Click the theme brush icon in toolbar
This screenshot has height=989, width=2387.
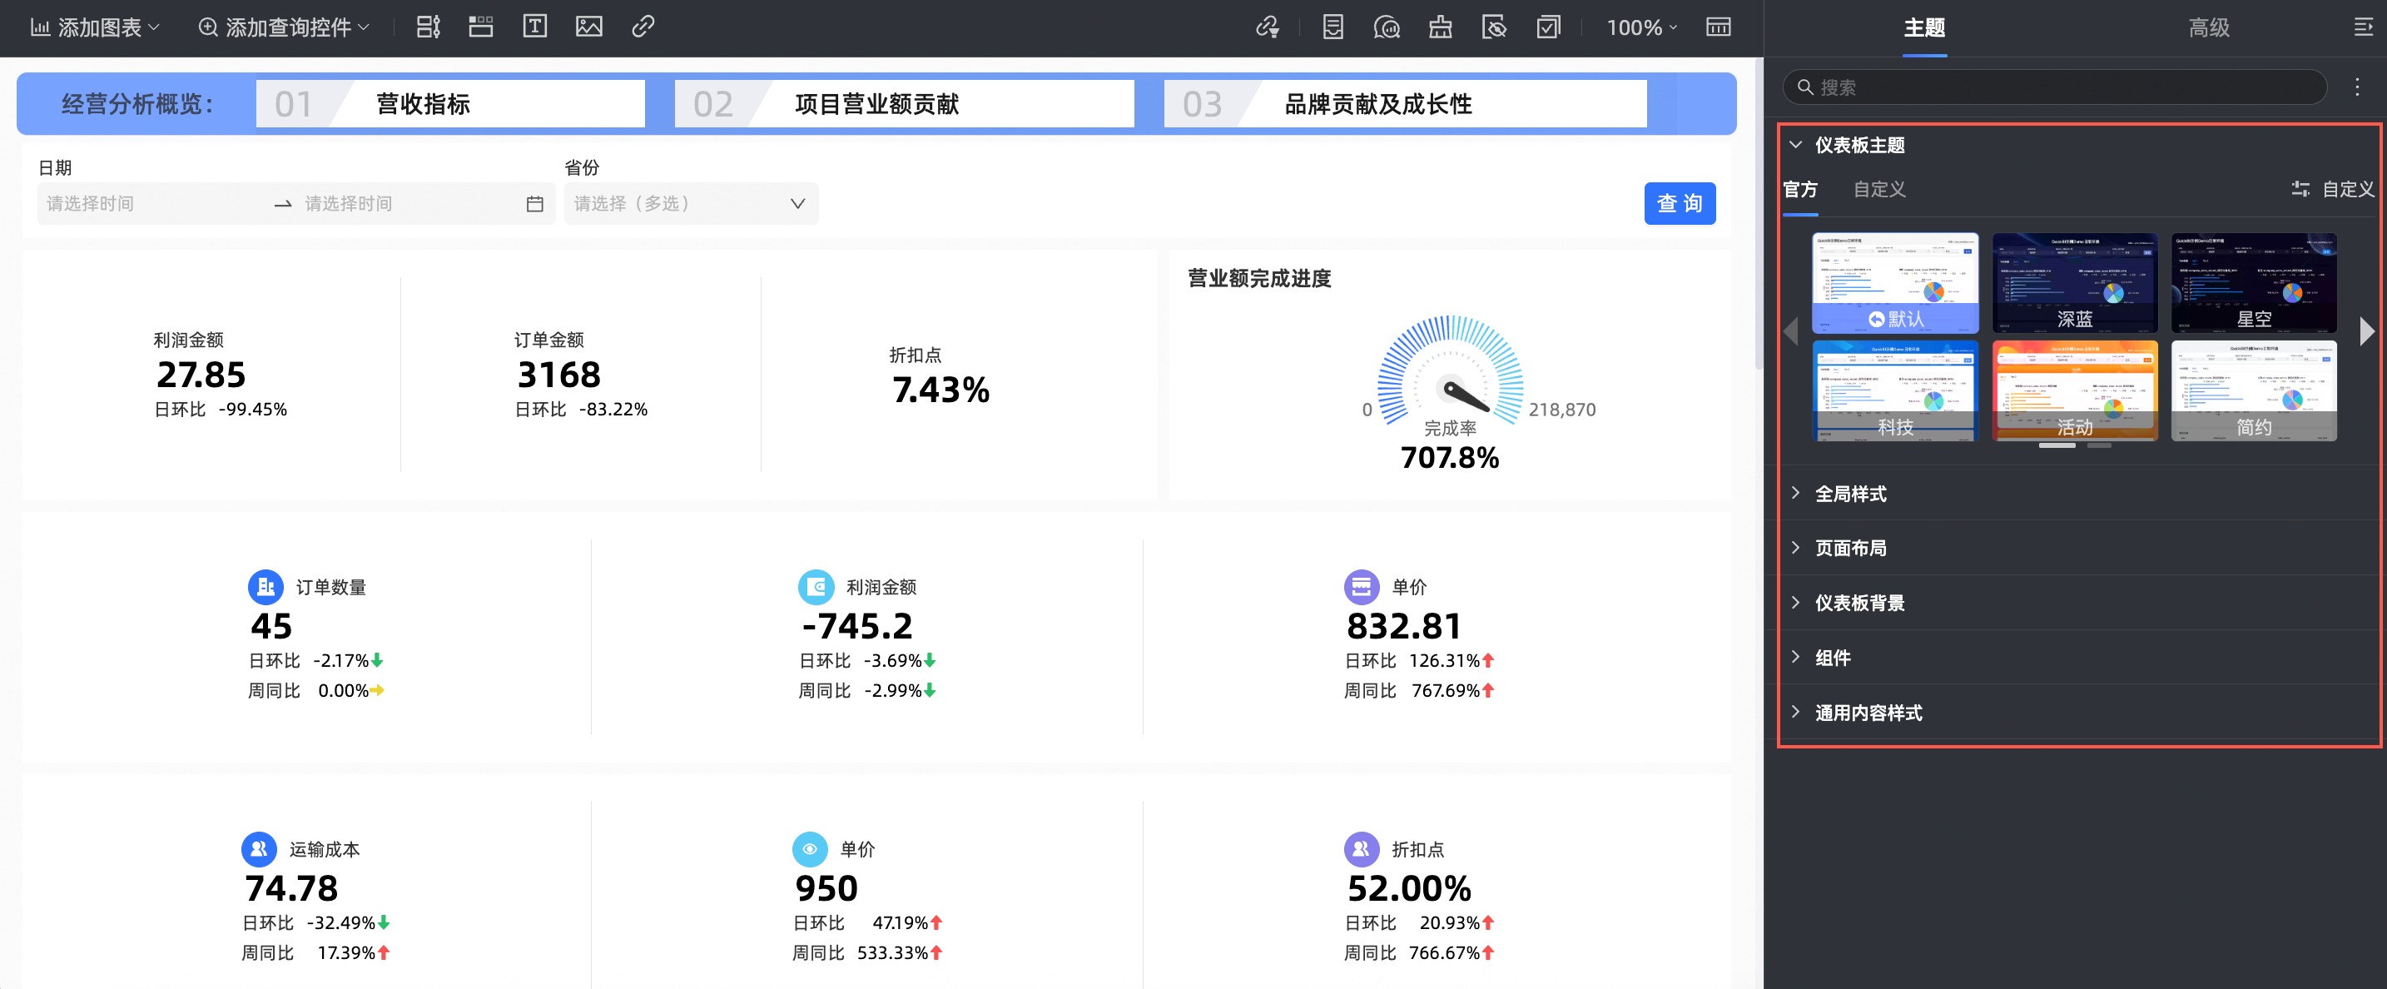pos(1440,27)
